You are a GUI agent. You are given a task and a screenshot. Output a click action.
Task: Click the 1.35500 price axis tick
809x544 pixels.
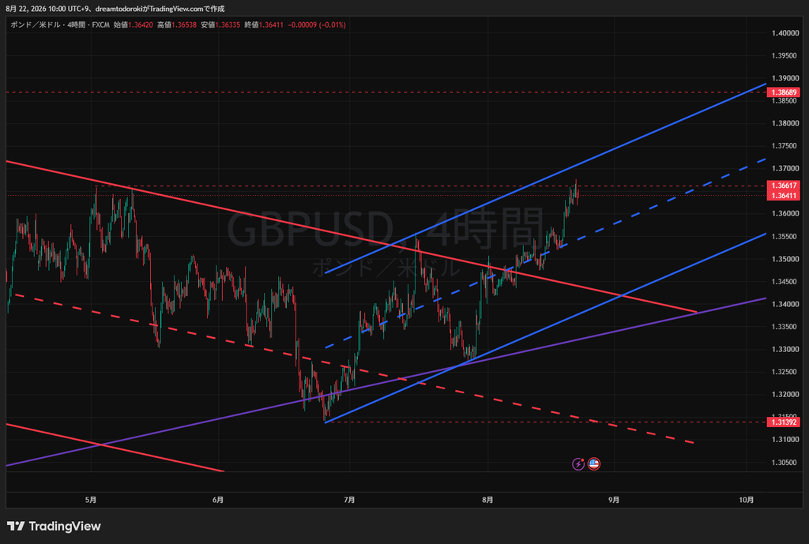click(785, 237)
